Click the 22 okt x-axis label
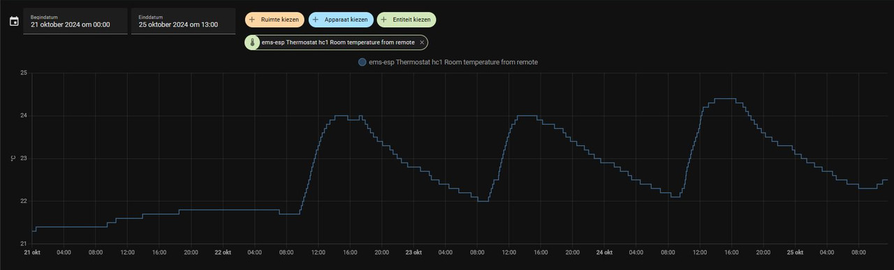 coord(222,253)
